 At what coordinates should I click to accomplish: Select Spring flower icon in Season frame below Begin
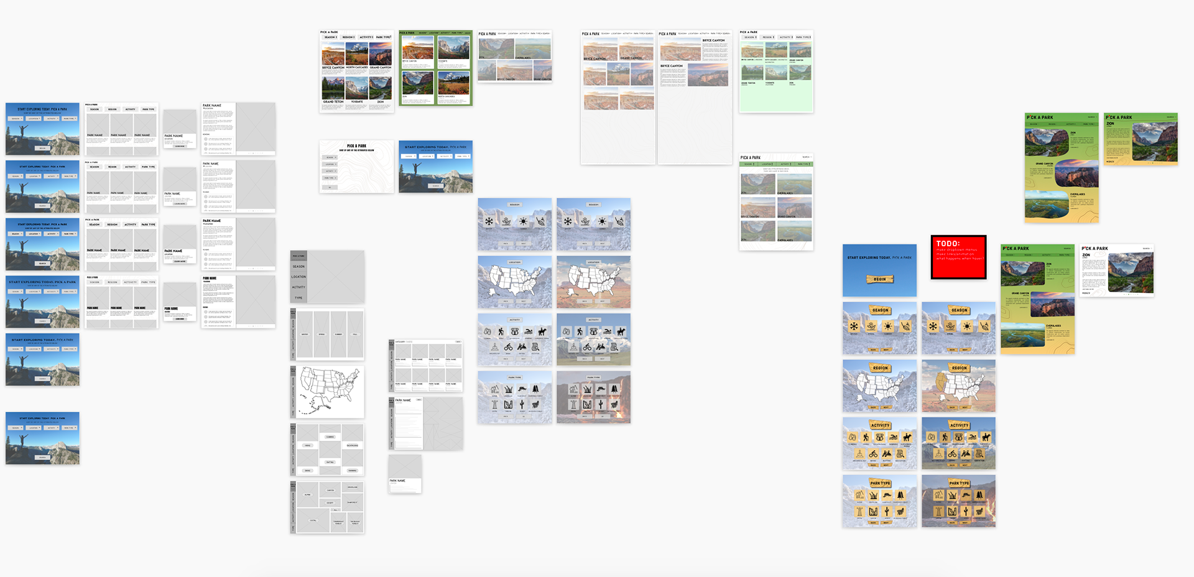click(x=871, y=326)
